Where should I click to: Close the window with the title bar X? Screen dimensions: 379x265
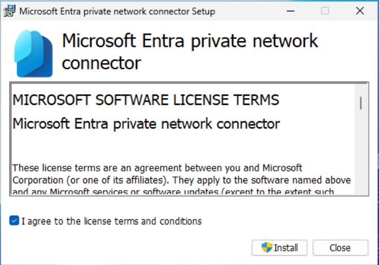[360, 11]
